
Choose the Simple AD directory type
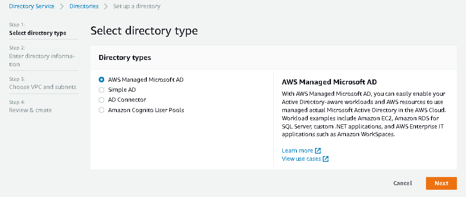coord(101,90)
